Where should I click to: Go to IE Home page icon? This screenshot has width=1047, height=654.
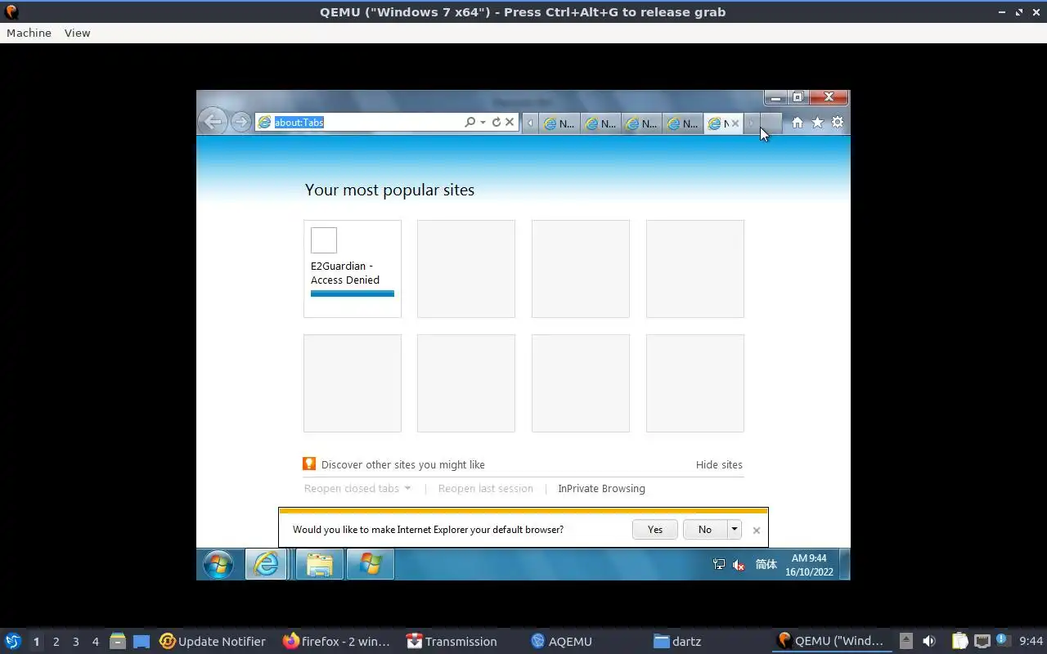[797, 122]
